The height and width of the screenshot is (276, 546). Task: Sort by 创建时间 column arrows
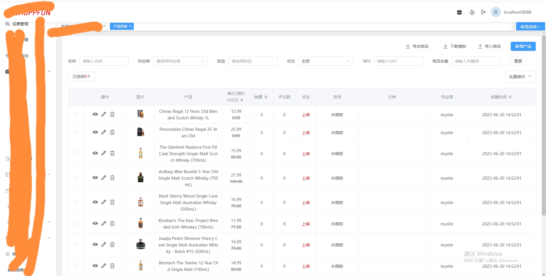click(x=510, y=97)
